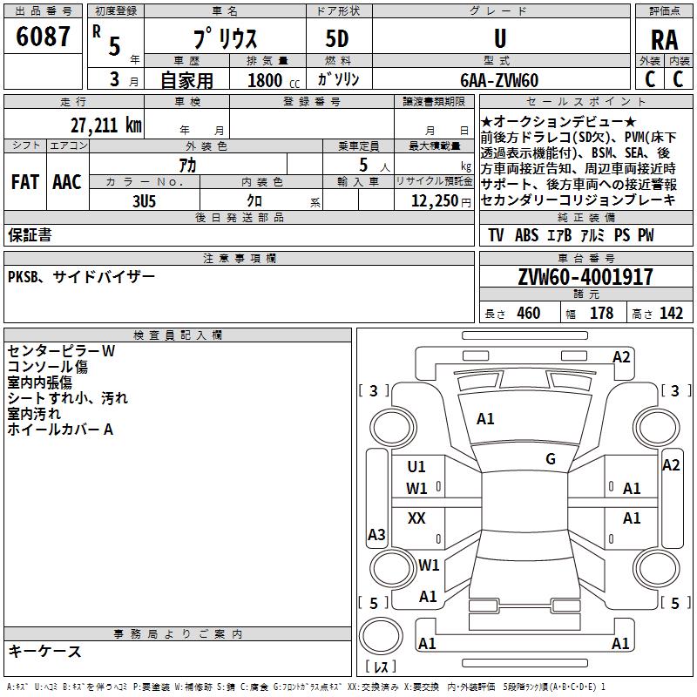Click exterior color アカ
697x697 pixels.
(x=187, y=166)
